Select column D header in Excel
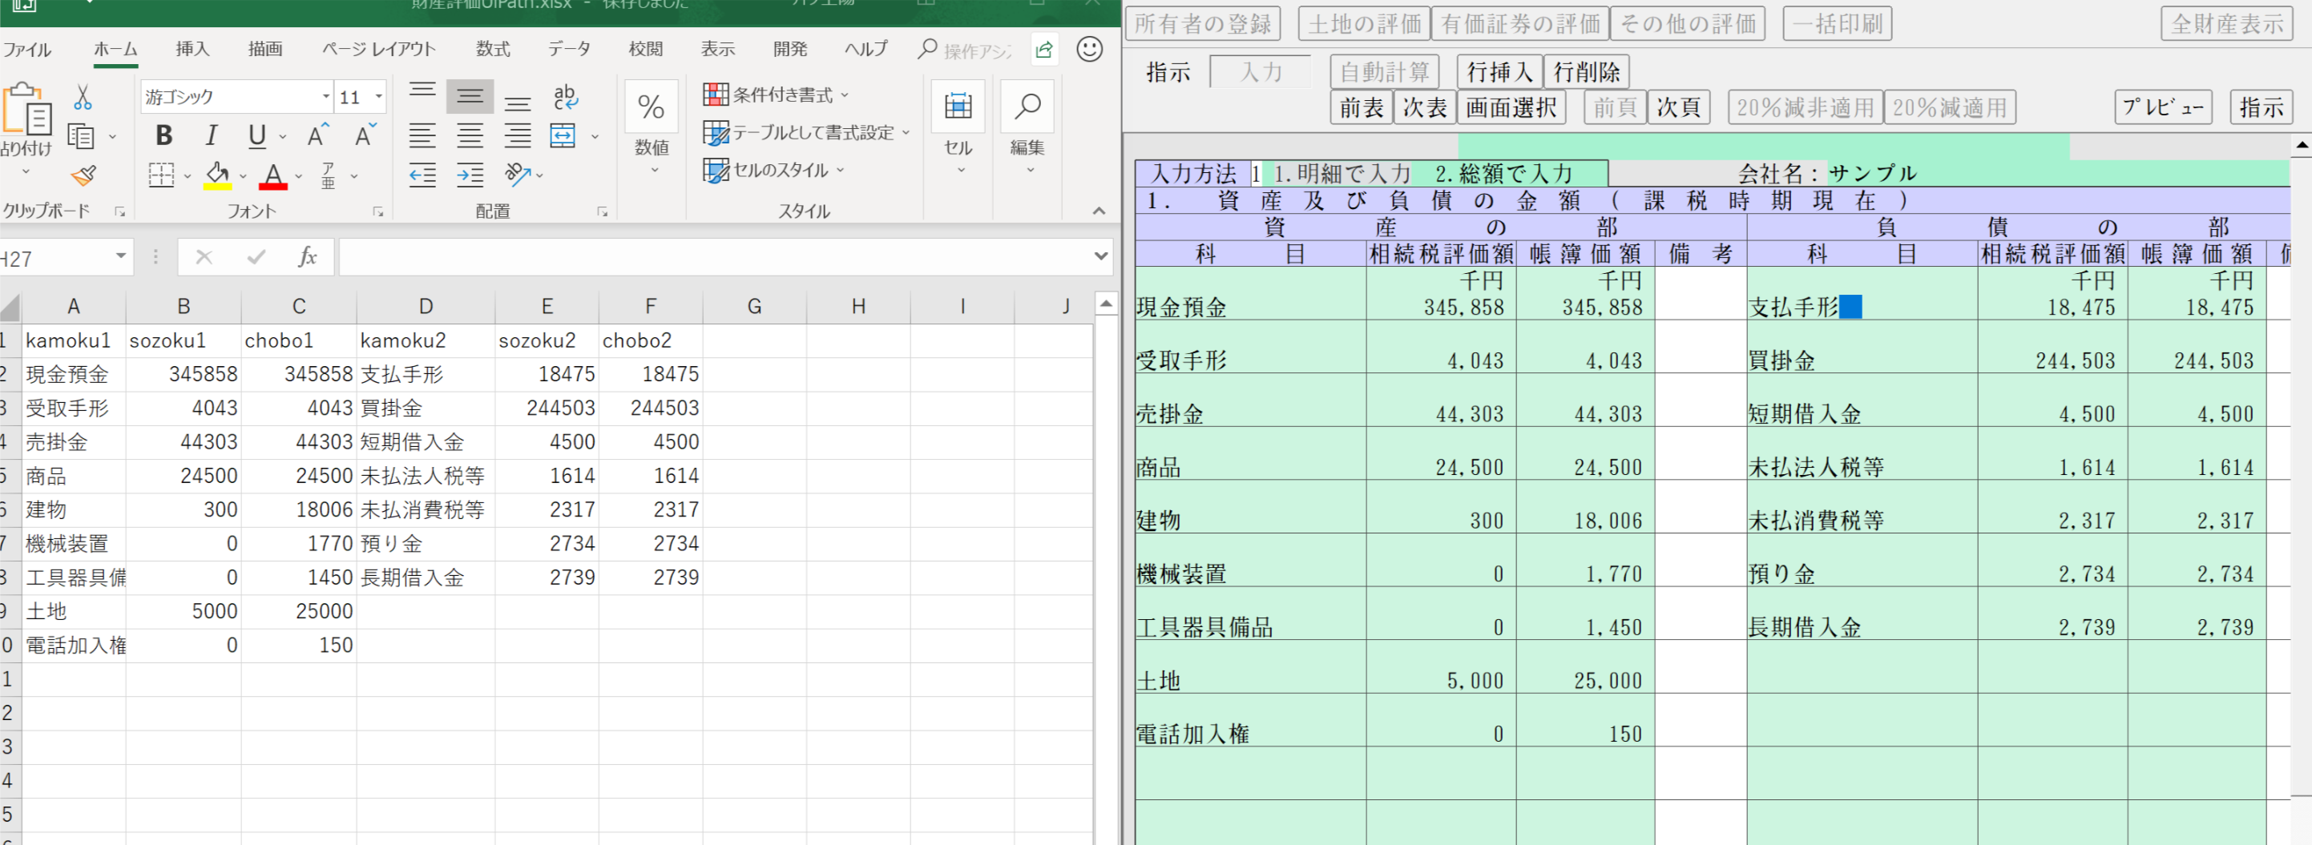The image size is (2312, 845). pos(426,307)
